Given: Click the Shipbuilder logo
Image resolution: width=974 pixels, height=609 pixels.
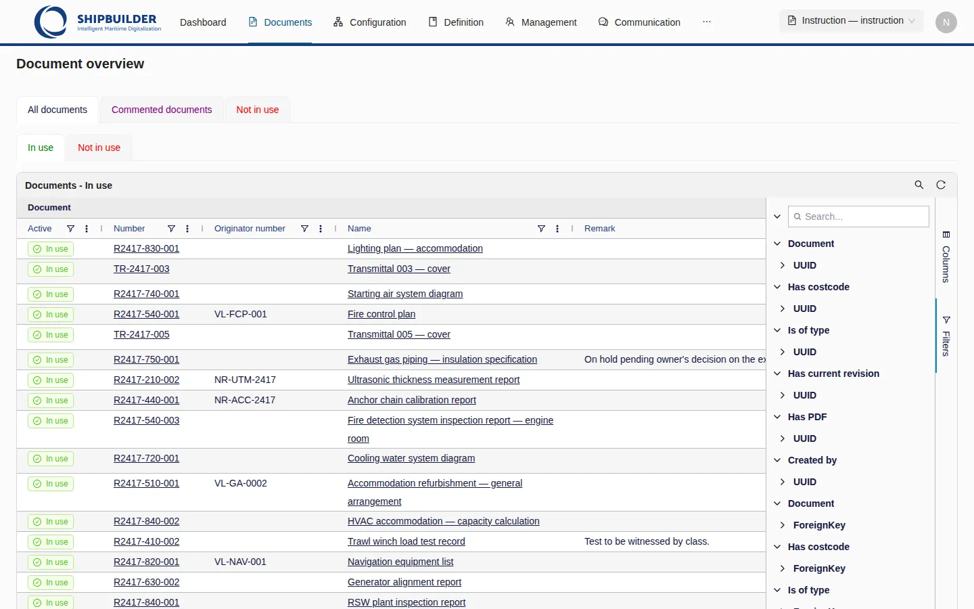Looking at the screenshot, I should tap(98, 22).
